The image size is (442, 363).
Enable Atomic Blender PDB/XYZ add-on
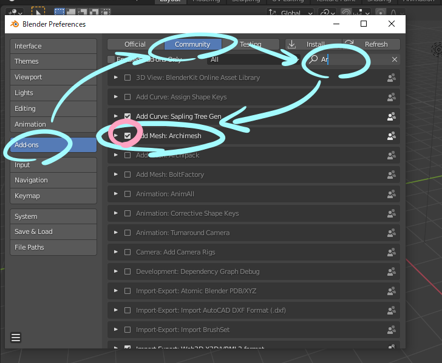(127, 291)
